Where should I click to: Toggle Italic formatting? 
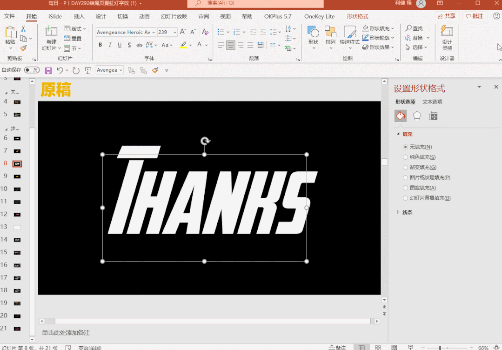110,45
